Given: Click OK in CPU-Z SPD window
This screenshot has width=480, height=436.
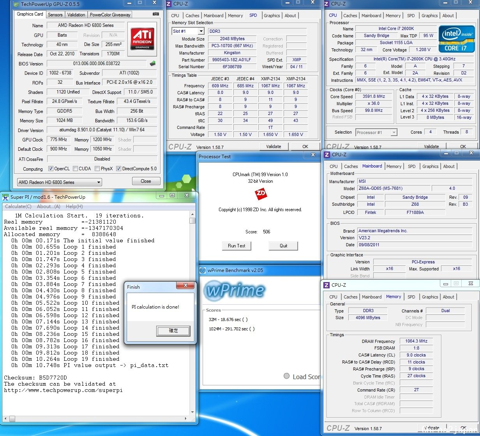Looking at the screenshot, I should (x=305, y=147).
